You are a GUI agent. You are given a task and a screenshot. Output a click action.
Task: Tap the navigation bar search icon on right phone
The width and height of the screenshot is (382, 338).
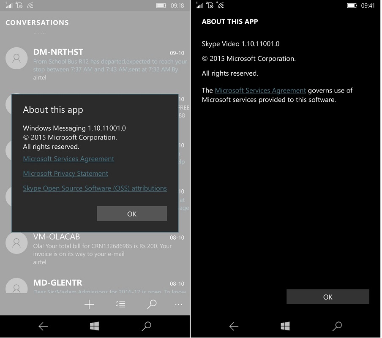[x=337, y=326]
